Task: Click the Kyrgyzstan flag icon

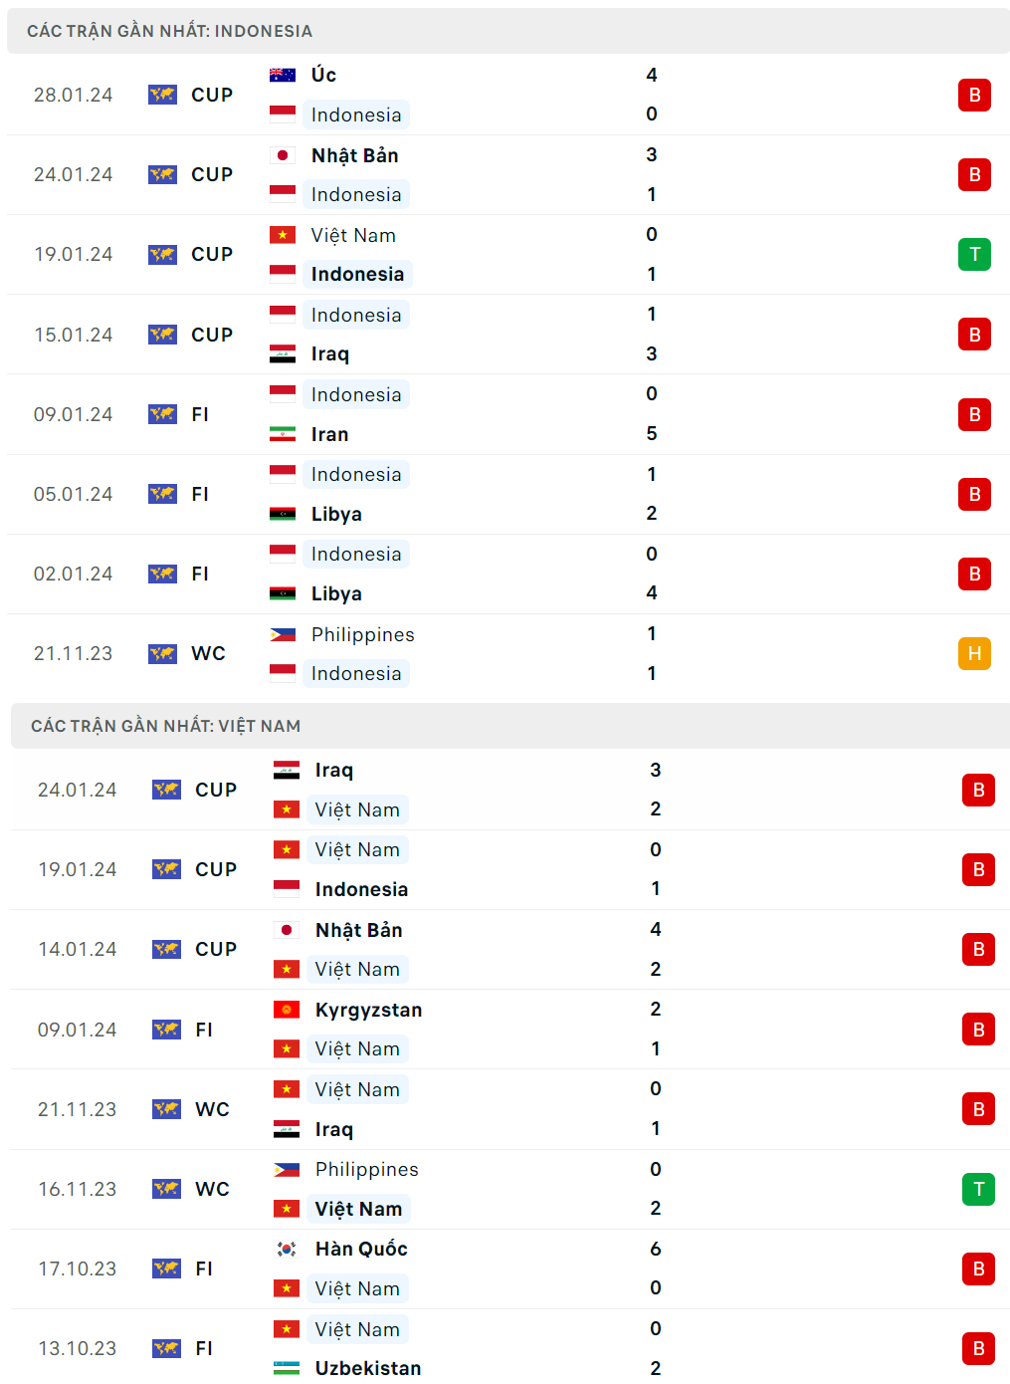Action: tap(287, 1010)
